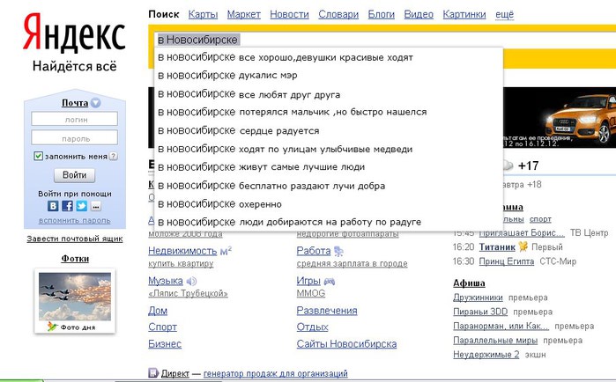Open the Видео tab
The width and height of the screenshot is (616, 382).
coord(419,14)
